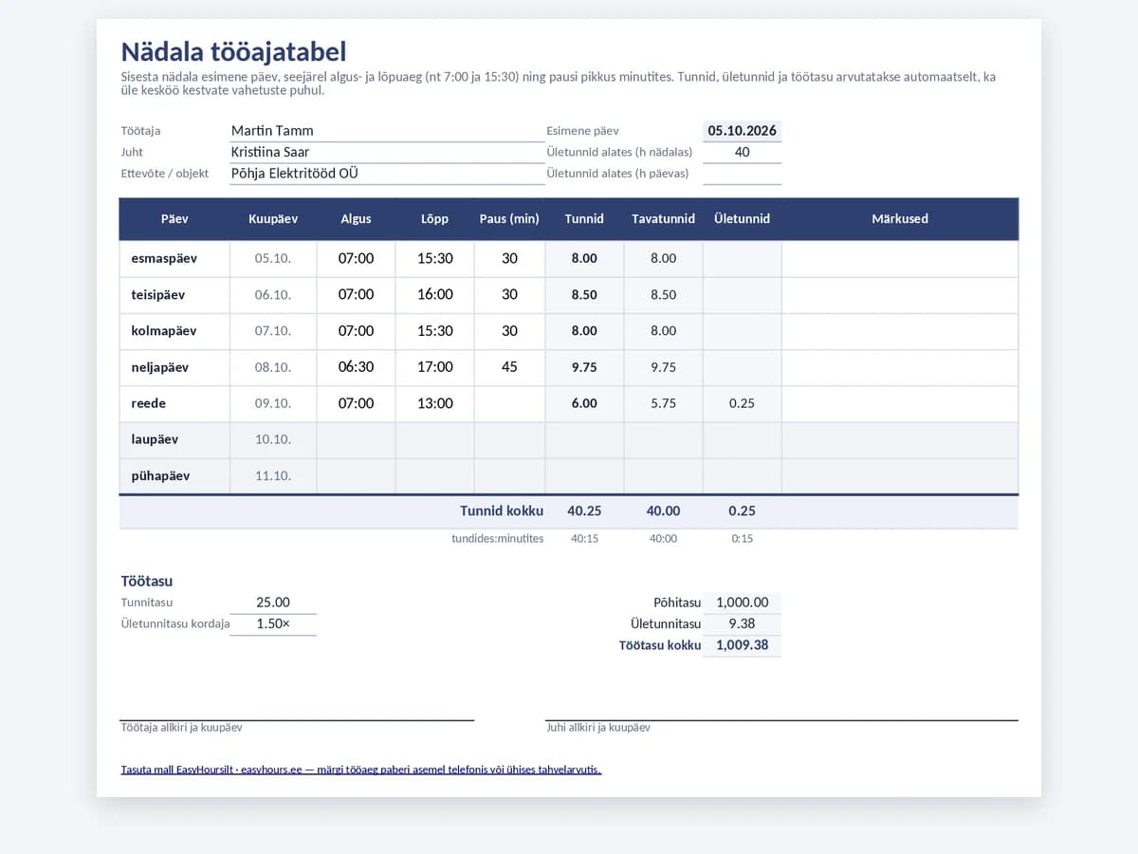Click the base pay value 1,000.00

pos(743,603)
